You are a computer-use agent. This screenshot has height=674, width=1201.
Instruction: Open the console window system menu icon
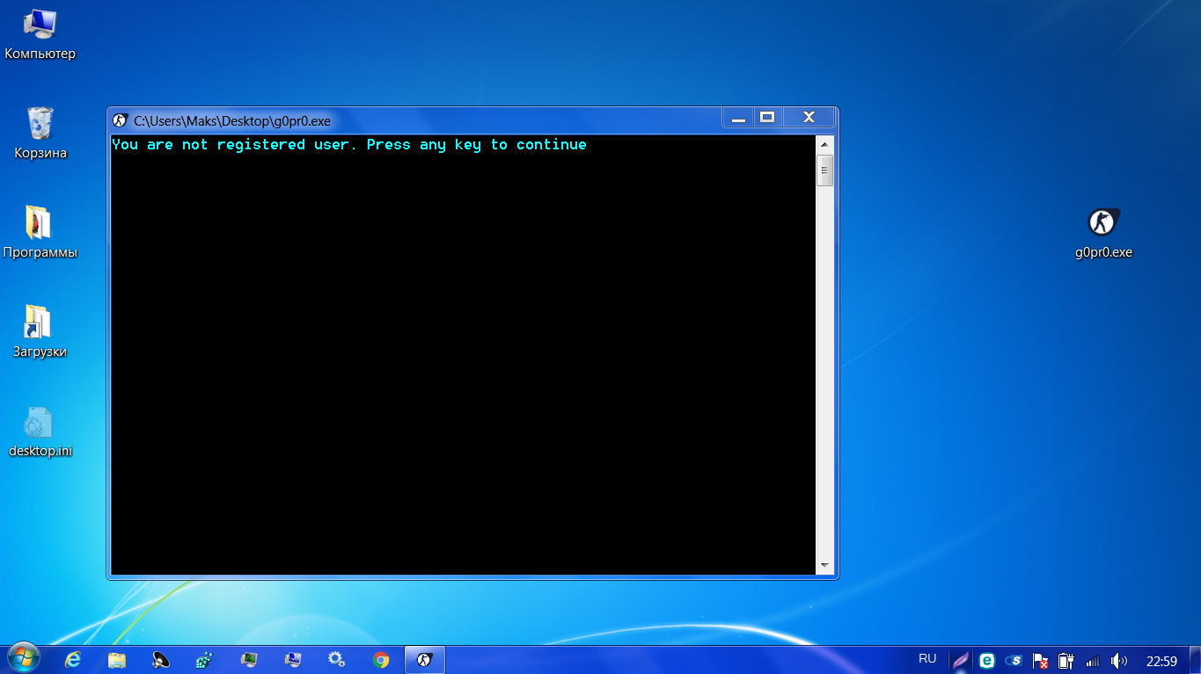[121, 120]
